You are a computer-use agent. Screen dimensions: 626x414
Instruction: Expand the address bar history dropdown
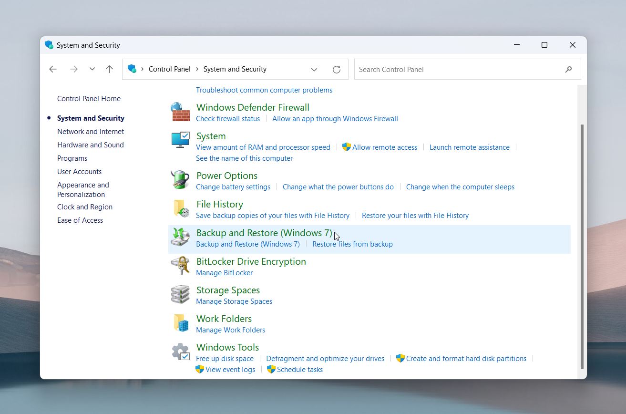click(314, 70)
